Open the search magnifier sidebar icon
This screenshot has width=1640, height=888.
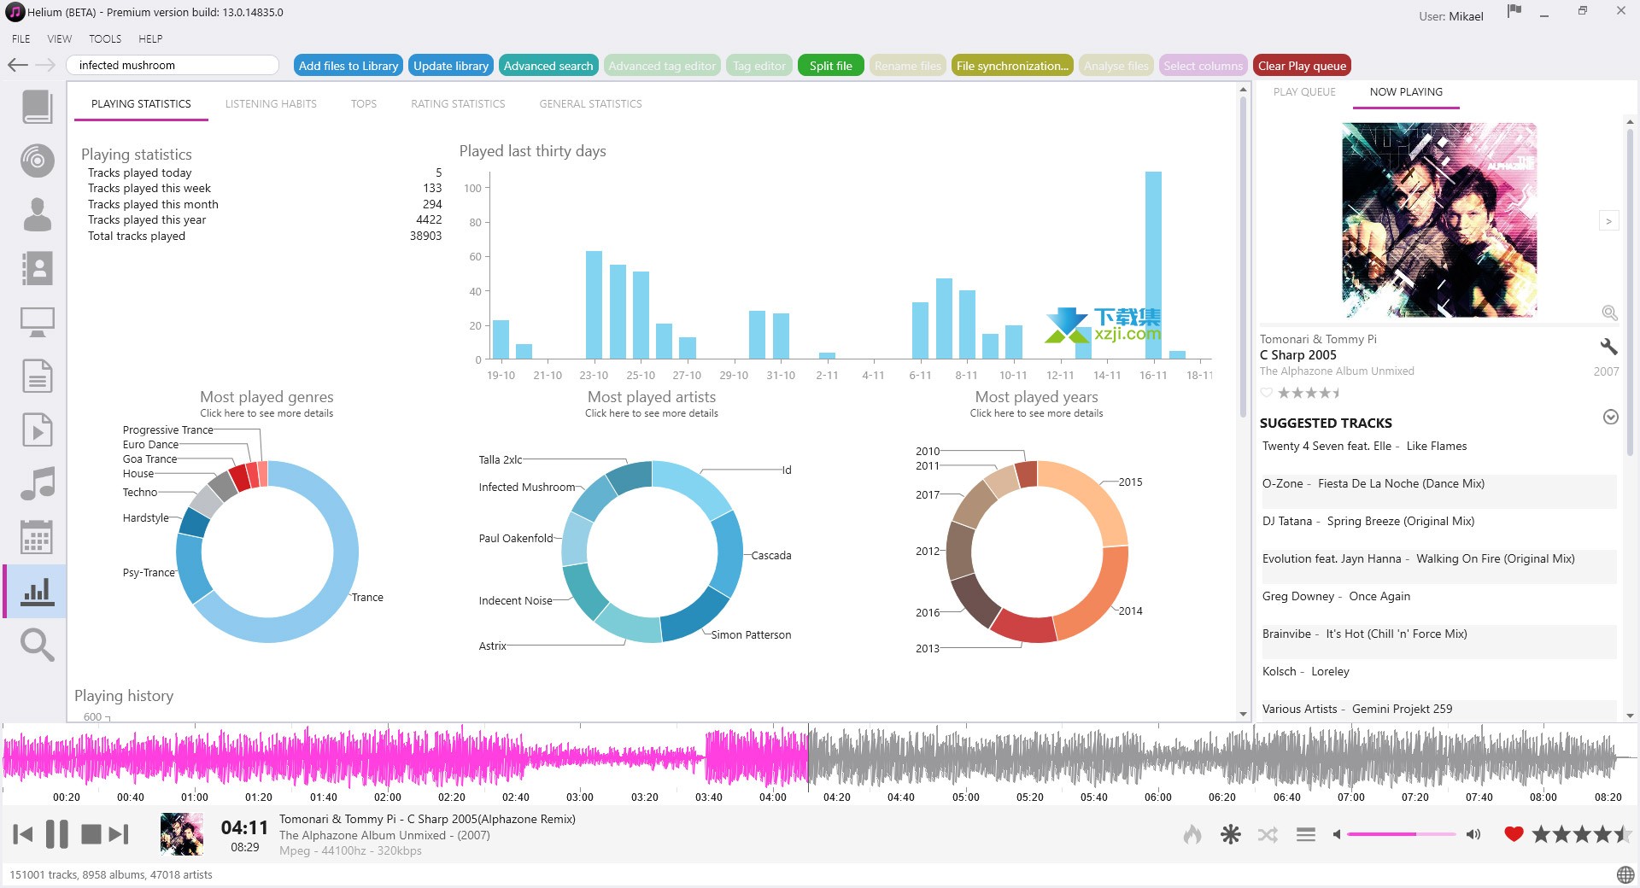[x=38, y=645]
